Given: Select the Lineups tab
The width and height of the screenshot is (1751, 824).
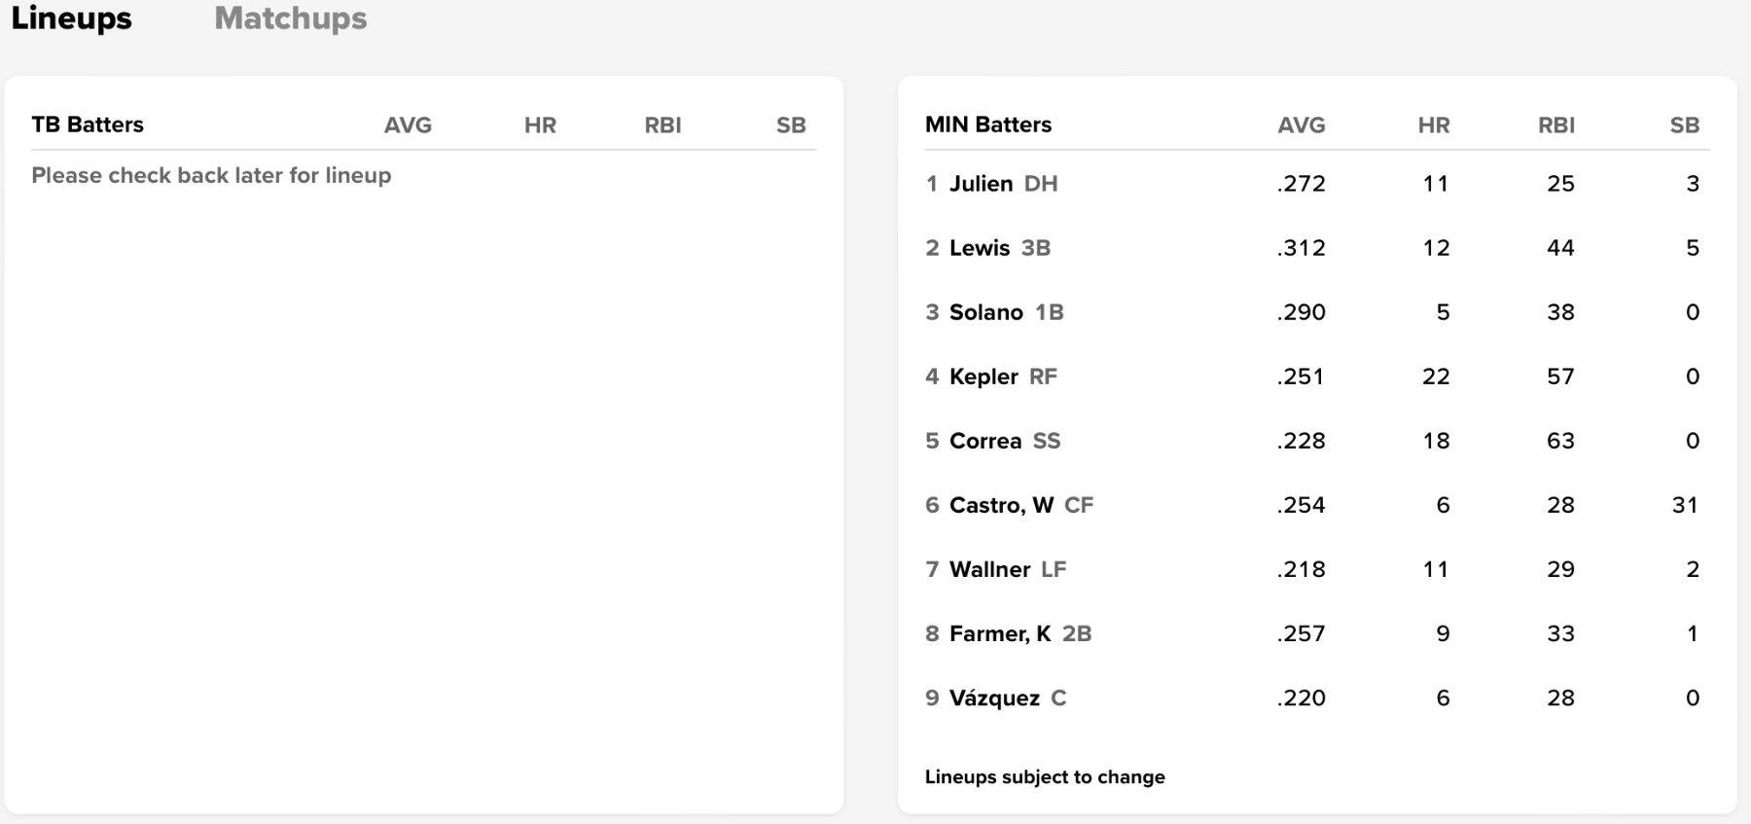Looking at the screenshot, I should 71,18.
